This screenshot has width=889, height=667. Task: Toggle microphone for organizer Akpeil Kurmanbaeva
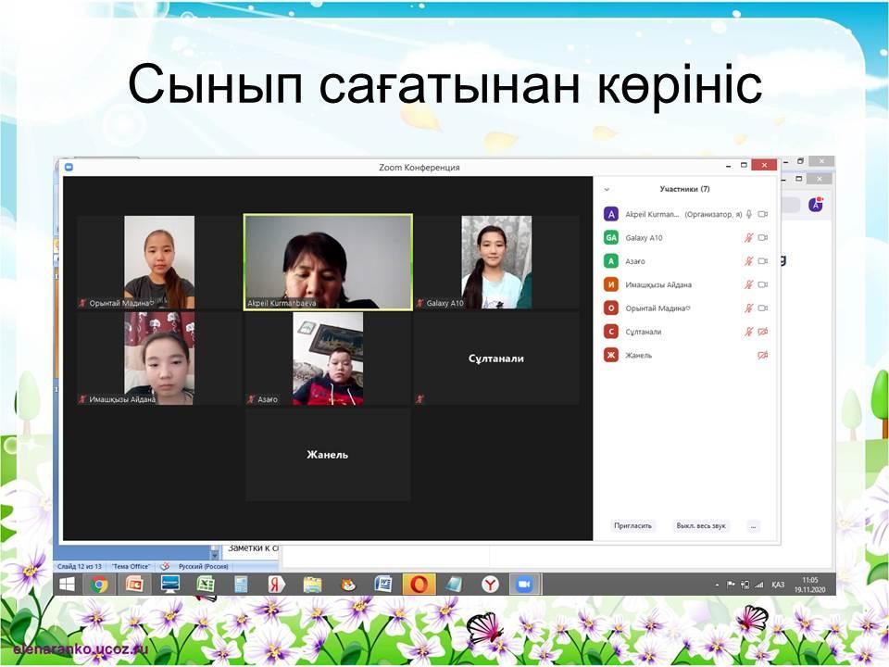749,214
